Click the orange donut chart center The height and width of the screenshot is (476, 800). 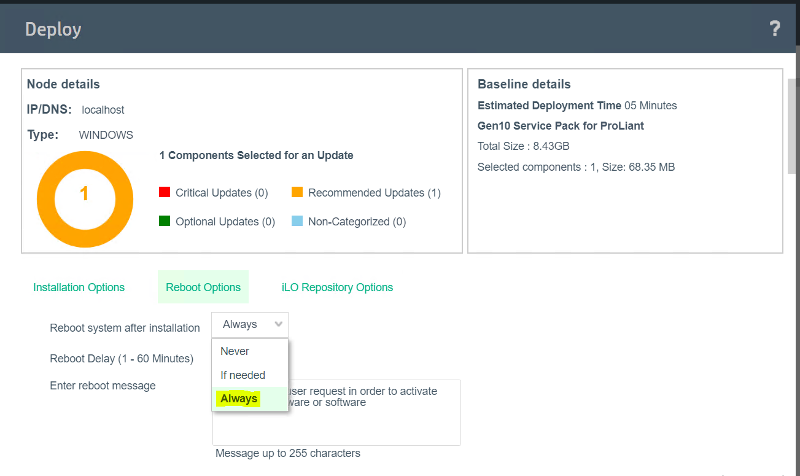pyautogui.click(x=85, y=194)
